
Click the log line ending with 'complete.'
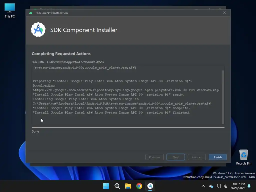tap(112, 108)
